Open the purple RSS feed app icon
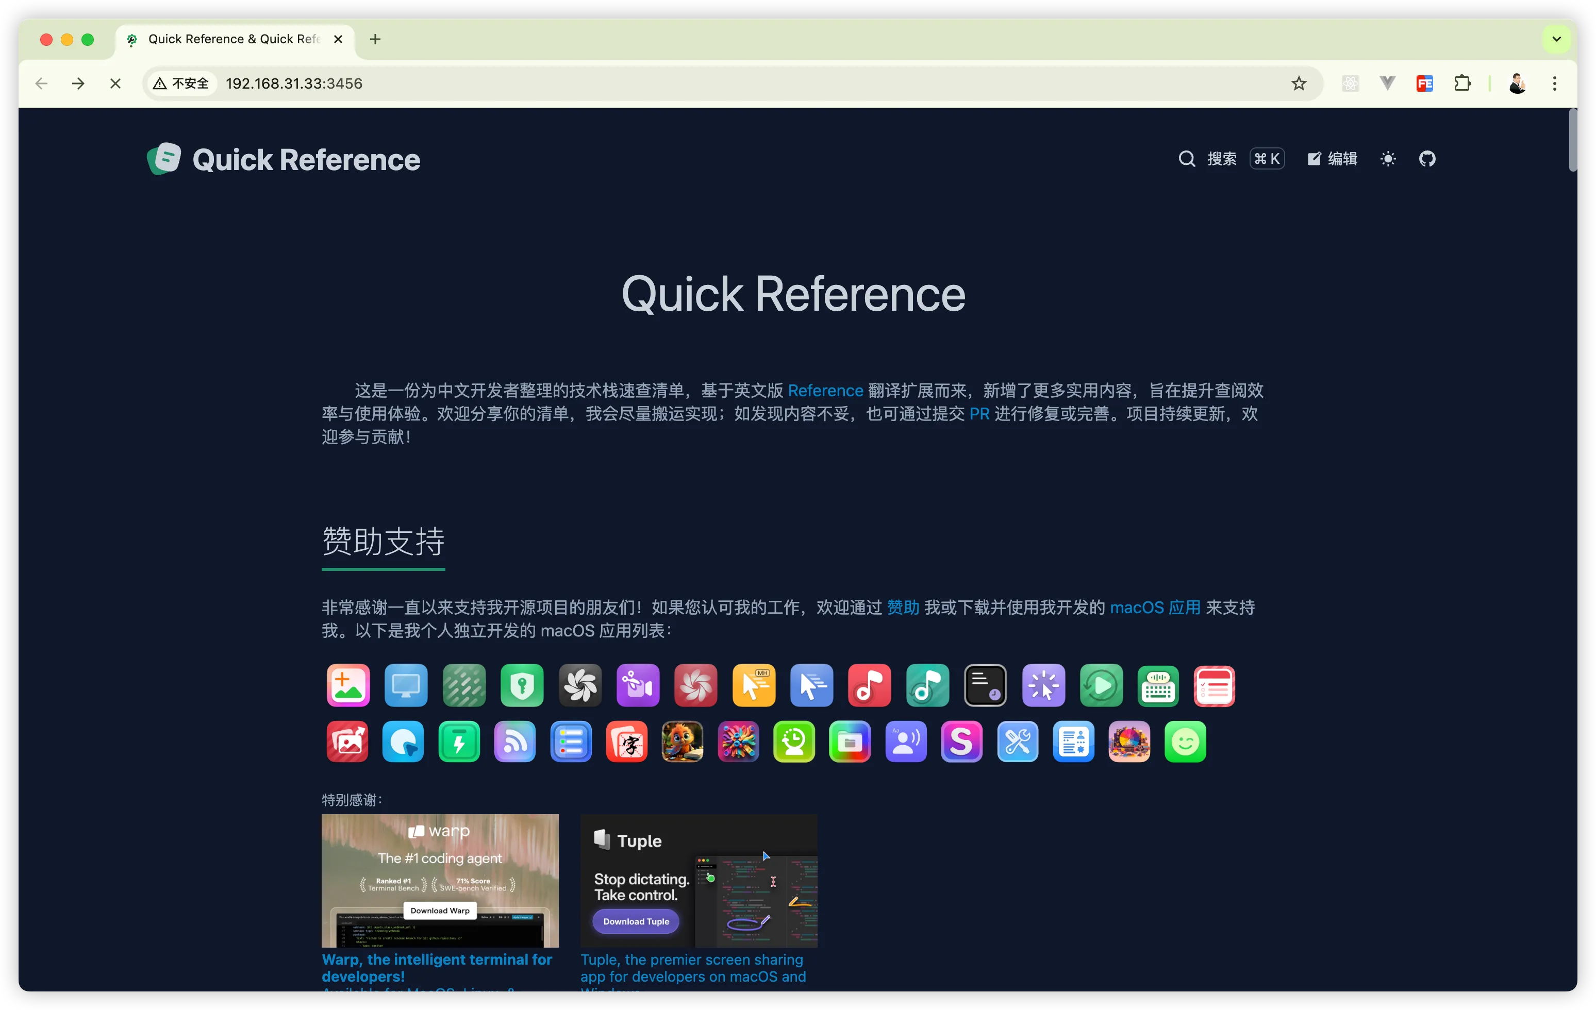The image size is (1596, 1010). [x=515, y=742]
